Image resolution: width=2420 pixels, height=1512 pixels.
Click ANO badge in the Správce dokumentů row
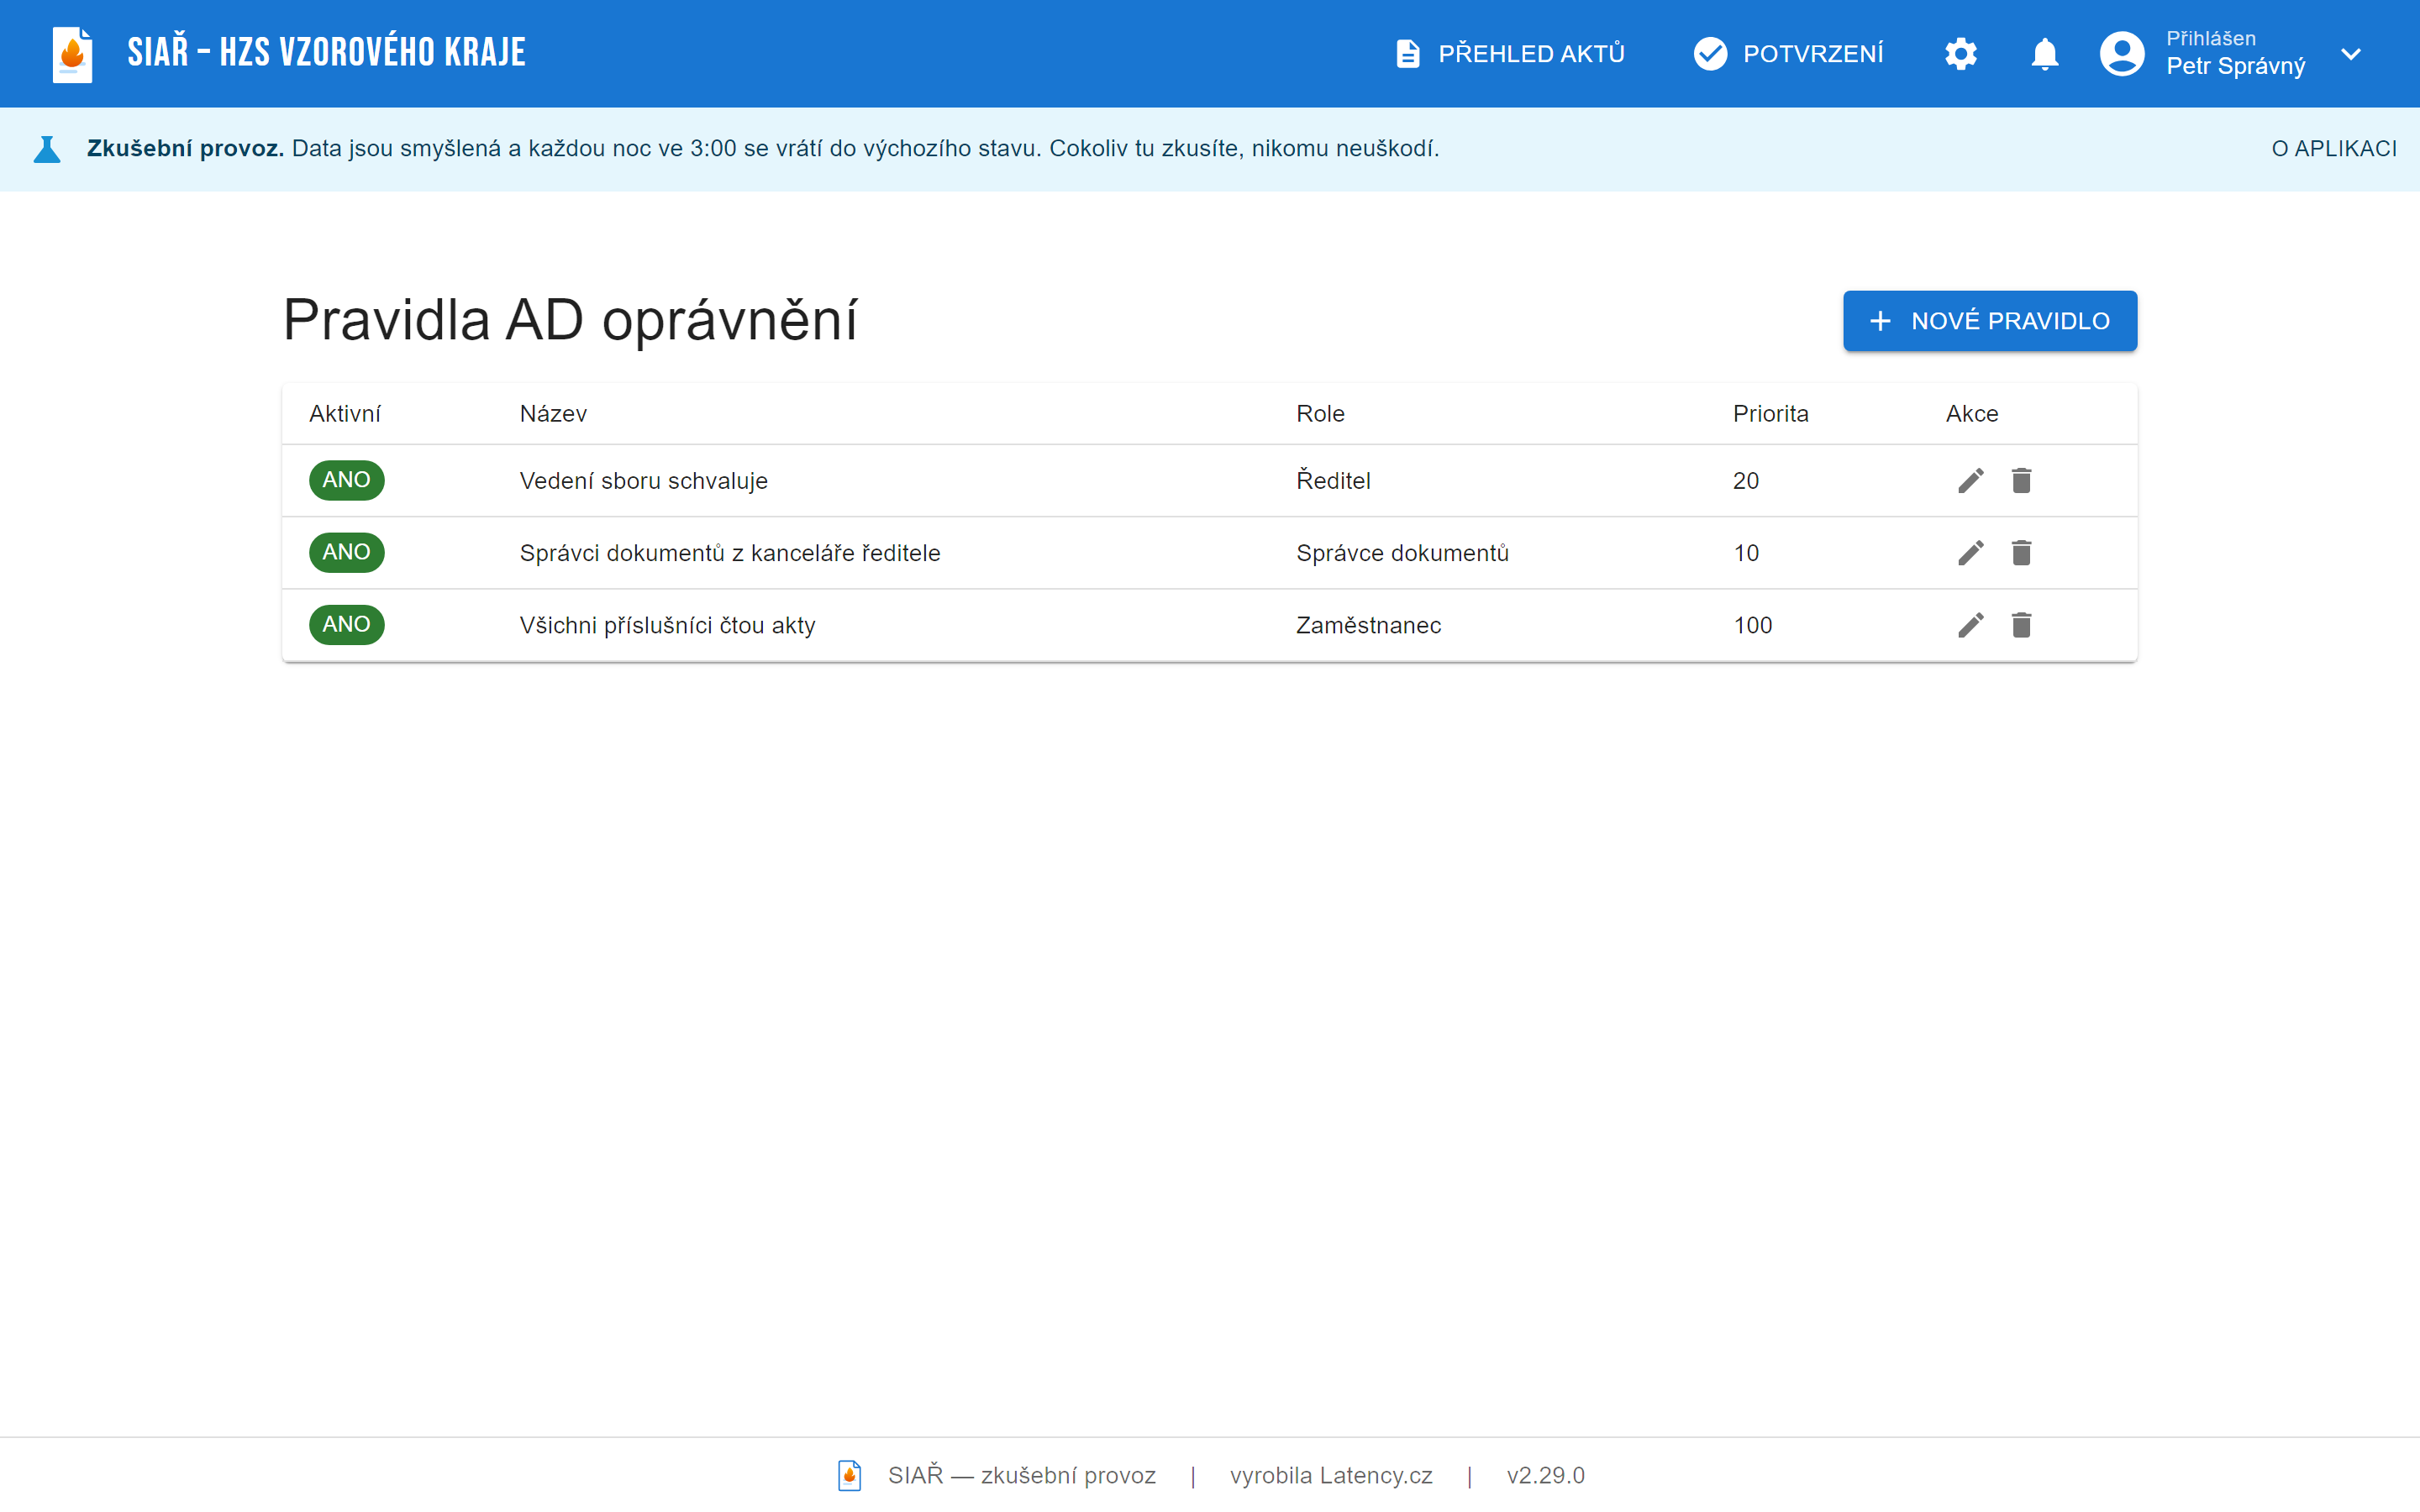coord(346,552)
